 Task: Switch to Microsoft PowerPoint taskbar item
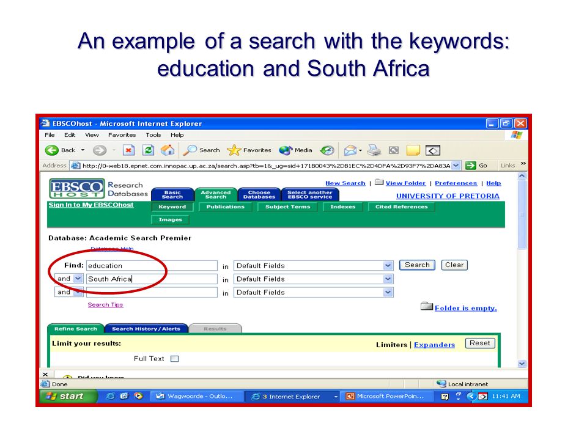(x=386, y=396)
